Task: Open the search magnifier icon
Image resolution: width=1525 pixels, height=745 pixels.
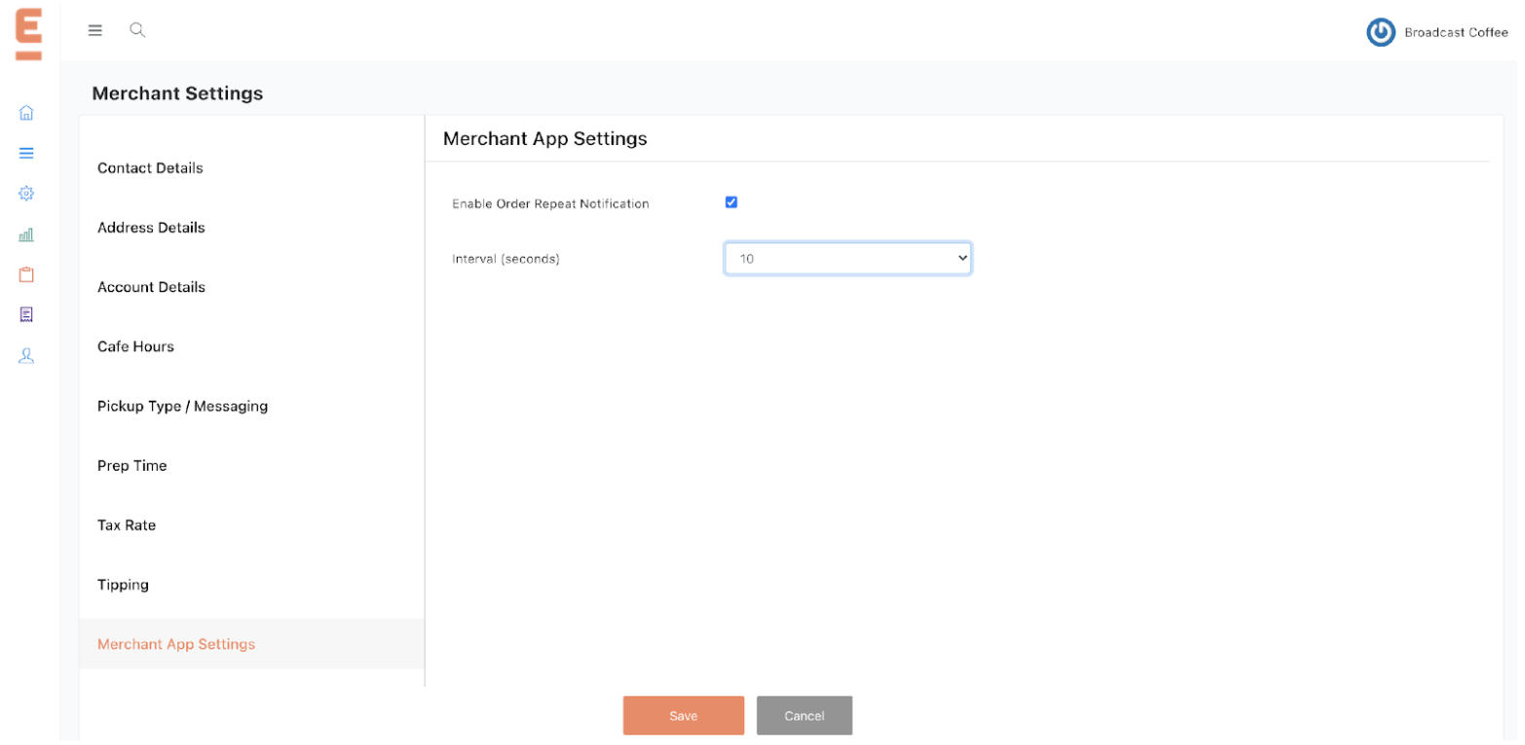Action: (137, 30)
